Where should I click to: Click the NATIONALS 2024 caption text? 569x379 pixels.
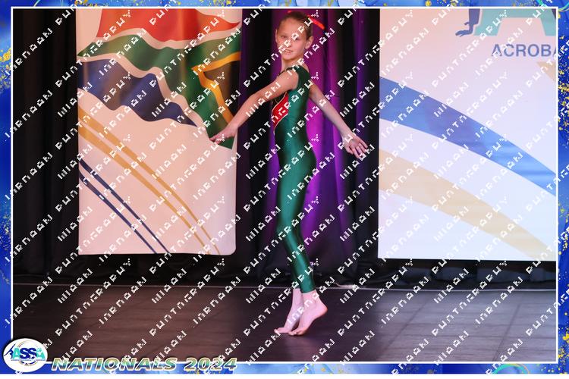(144, 364)
